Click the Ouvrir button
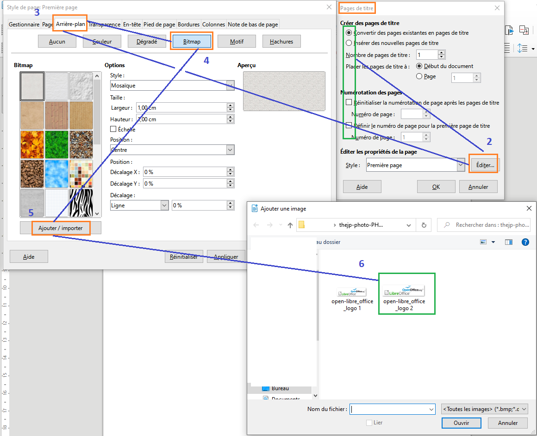537x436 pixels. (x=462, y=423)
